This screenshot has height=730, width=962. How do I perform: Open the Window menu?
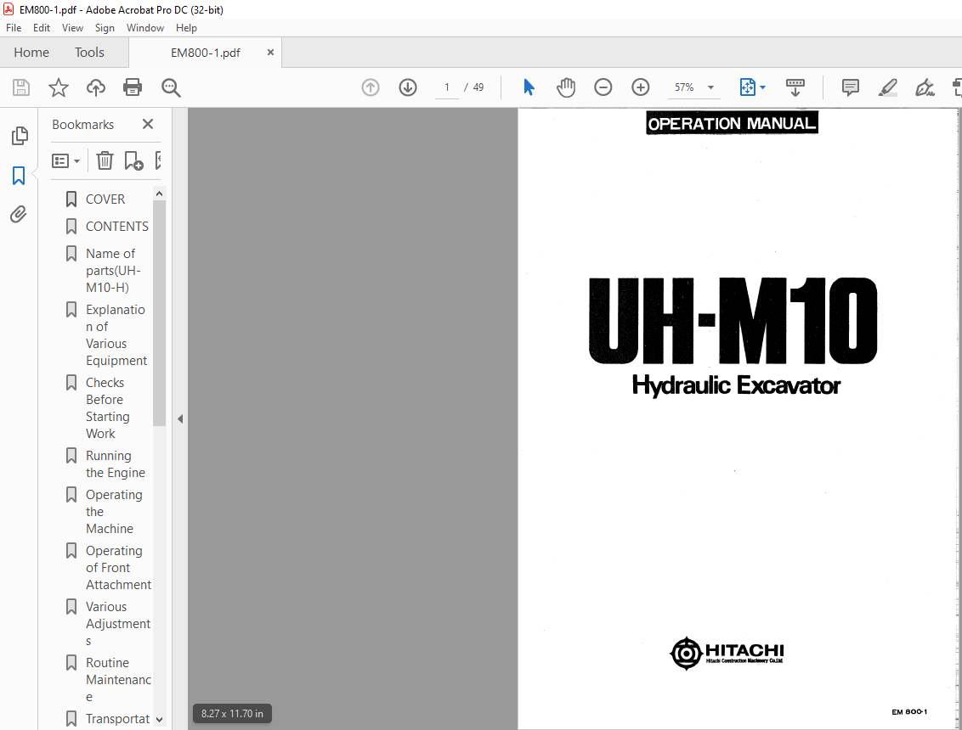pos(144,28)
